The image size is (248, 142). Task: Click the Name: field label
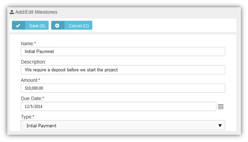pos(28,44)
